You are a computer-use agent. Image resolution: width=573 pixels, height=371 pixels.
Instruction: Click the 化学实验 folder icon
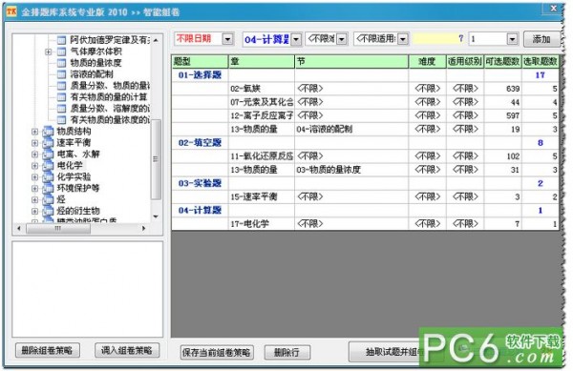tap(48, 177)
